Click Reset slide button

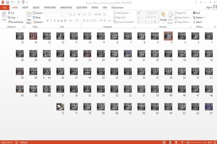point(37,18)
